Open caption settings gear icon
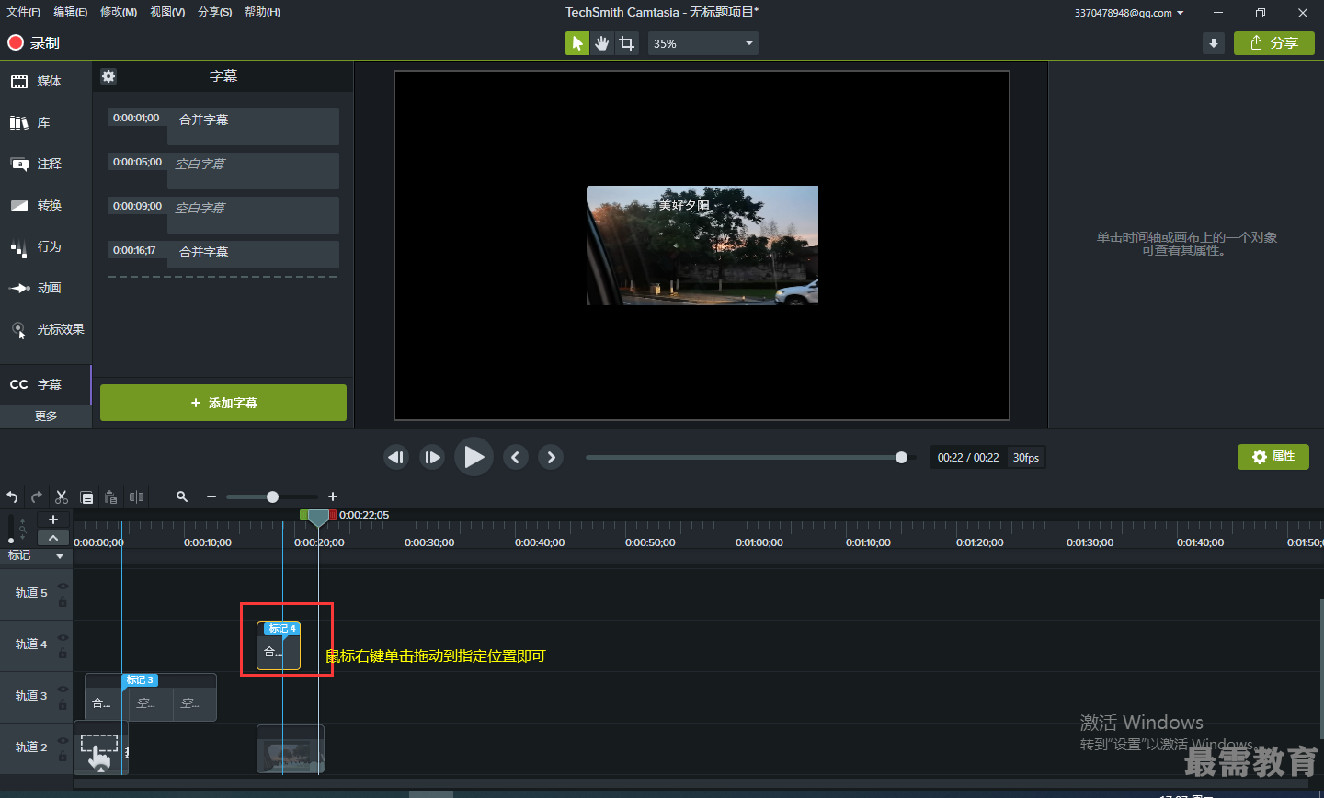 click(108, 76)
